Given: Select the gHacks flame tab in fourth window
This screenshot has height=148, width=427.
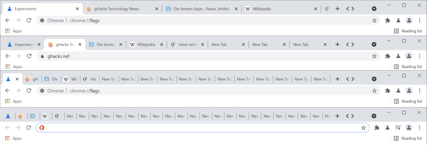Looking at the screenshot, I should click(20, 116).
